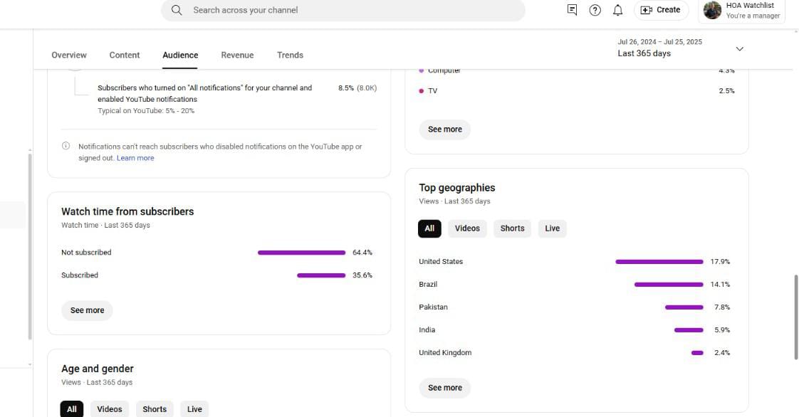
Task: Select Shorts filter in Top geographies
Action: (x=512, y=228)
